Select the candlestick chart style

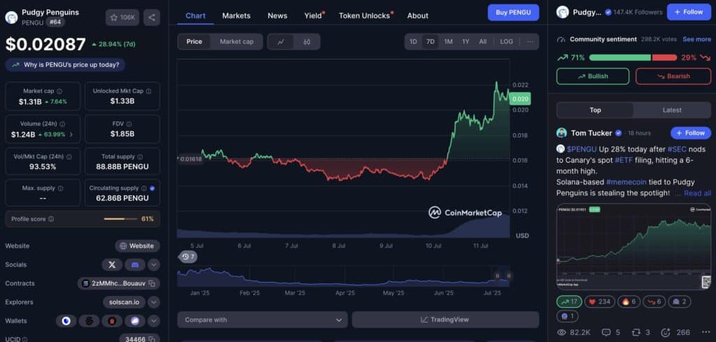pos(307,41)
